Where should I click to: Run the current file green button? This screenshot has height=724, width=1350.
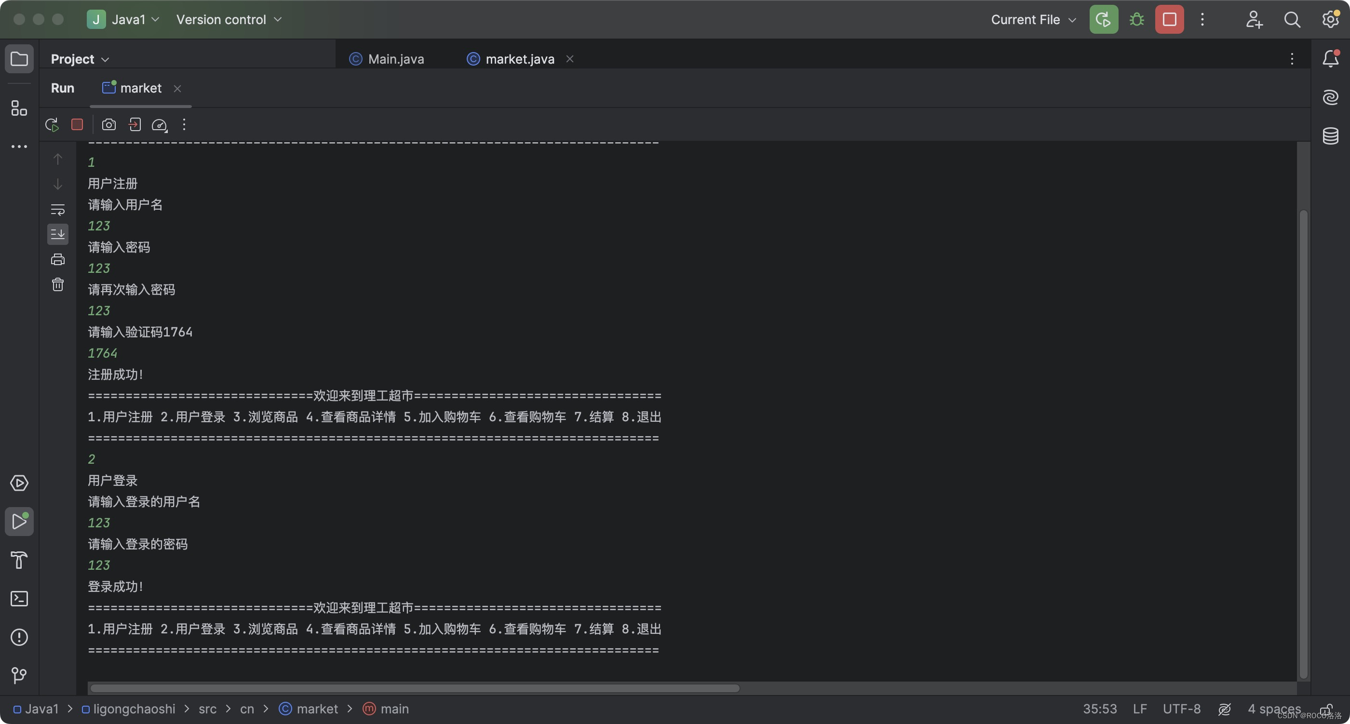tap(1104, 19)
